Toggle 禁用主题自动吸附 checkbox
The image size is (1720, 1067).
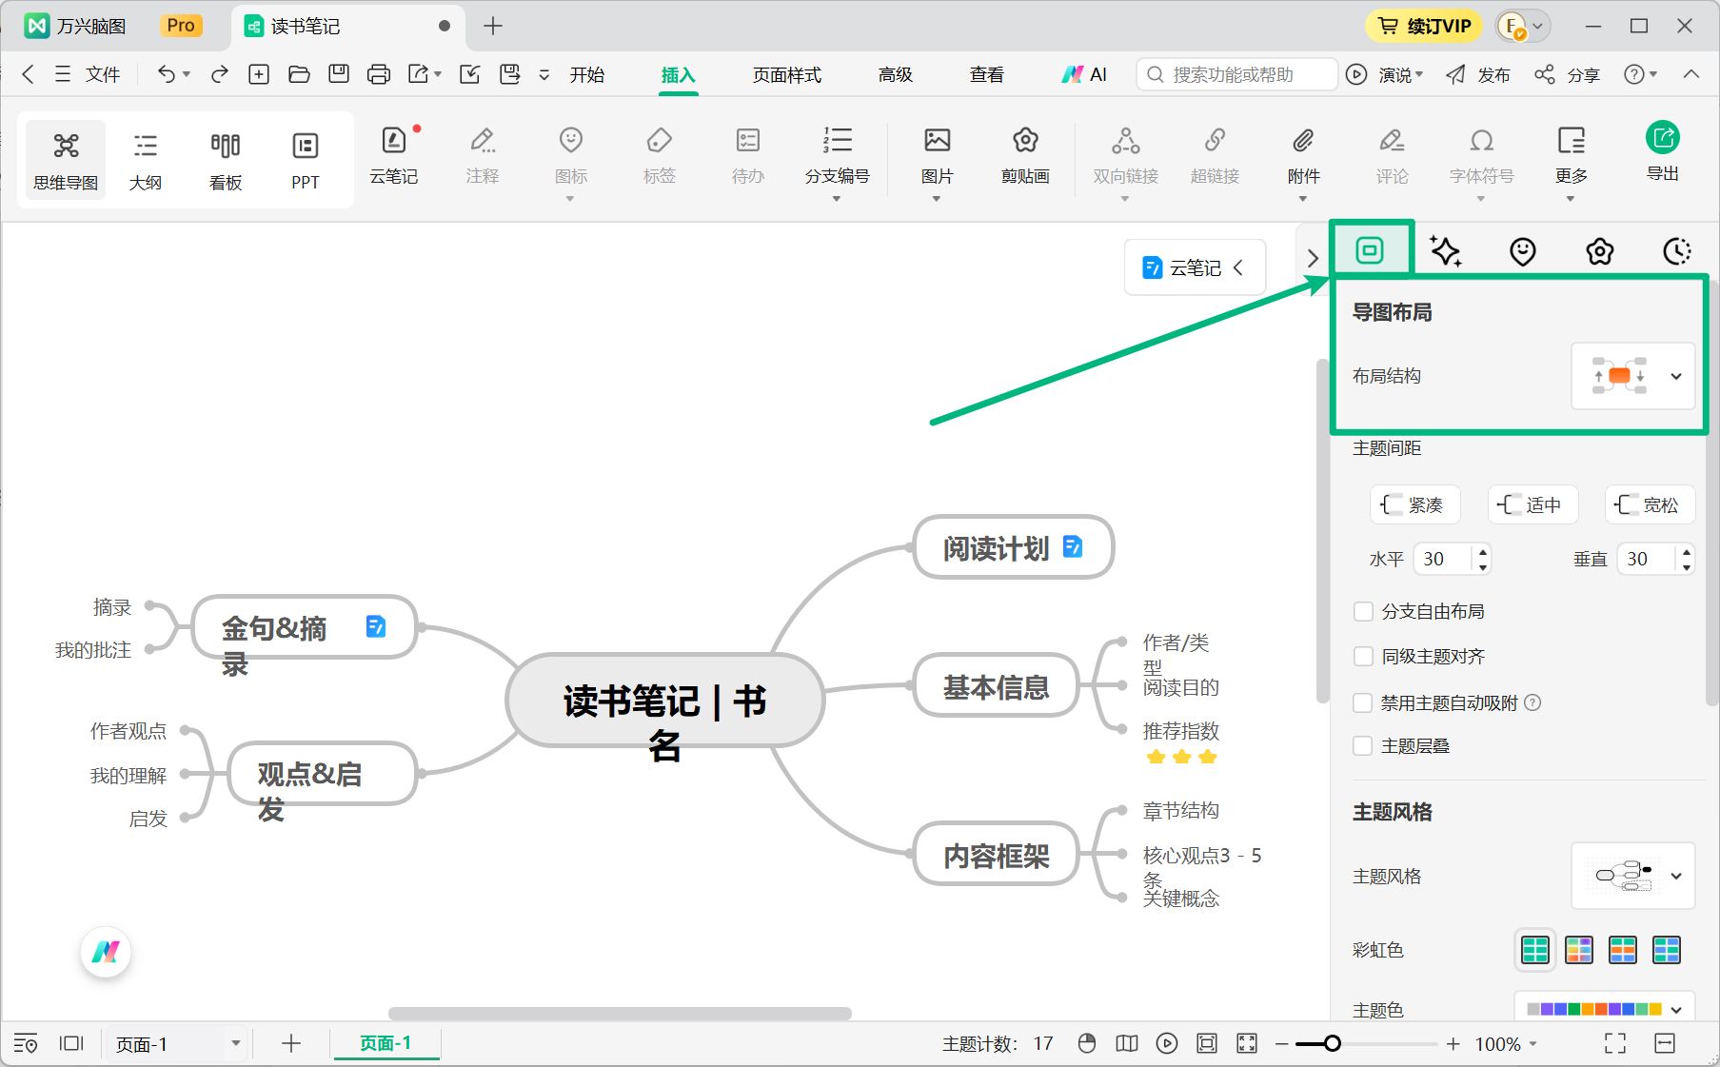[x=1363, y=702]
